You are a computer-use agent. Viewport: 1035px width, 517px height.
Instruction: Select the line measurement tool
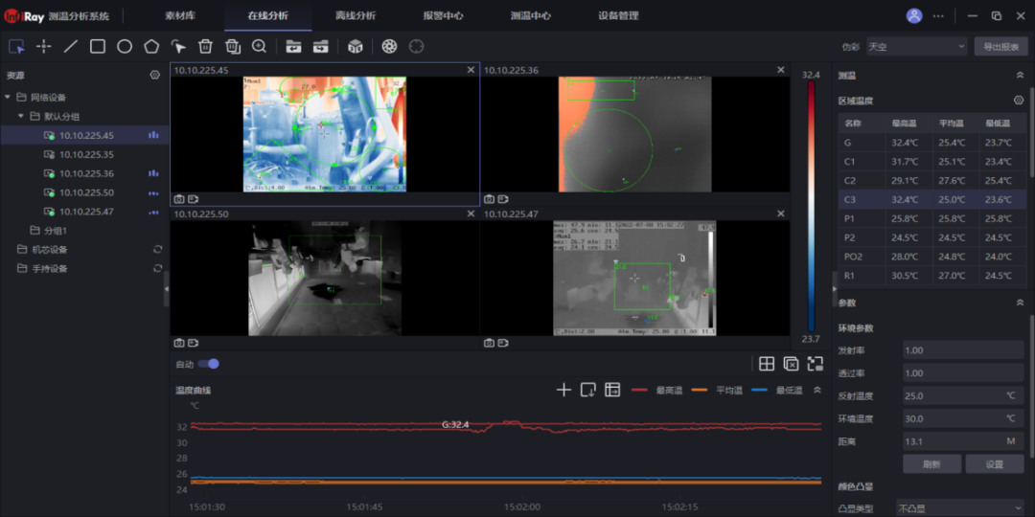pyautogui.click(x=71, y=46)
